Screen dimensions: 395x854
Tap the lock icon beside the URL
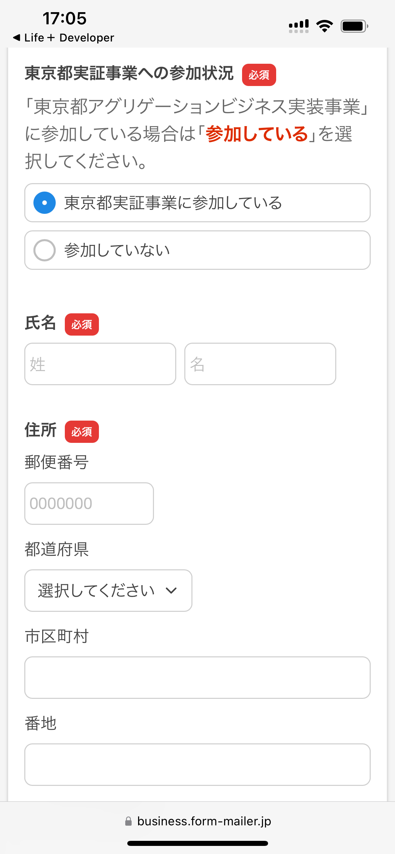pyautogui.click(x=128, y=821)
